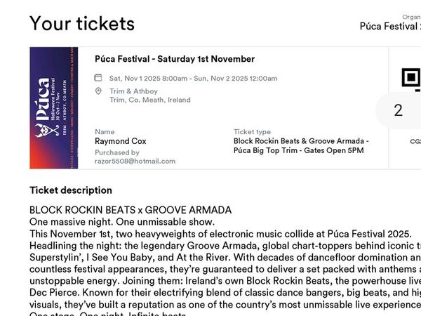This screenshot has height=316, width=421.
Task: Select the event title Púca Festival - Saturday 1st November
Action: pos(175,59)
